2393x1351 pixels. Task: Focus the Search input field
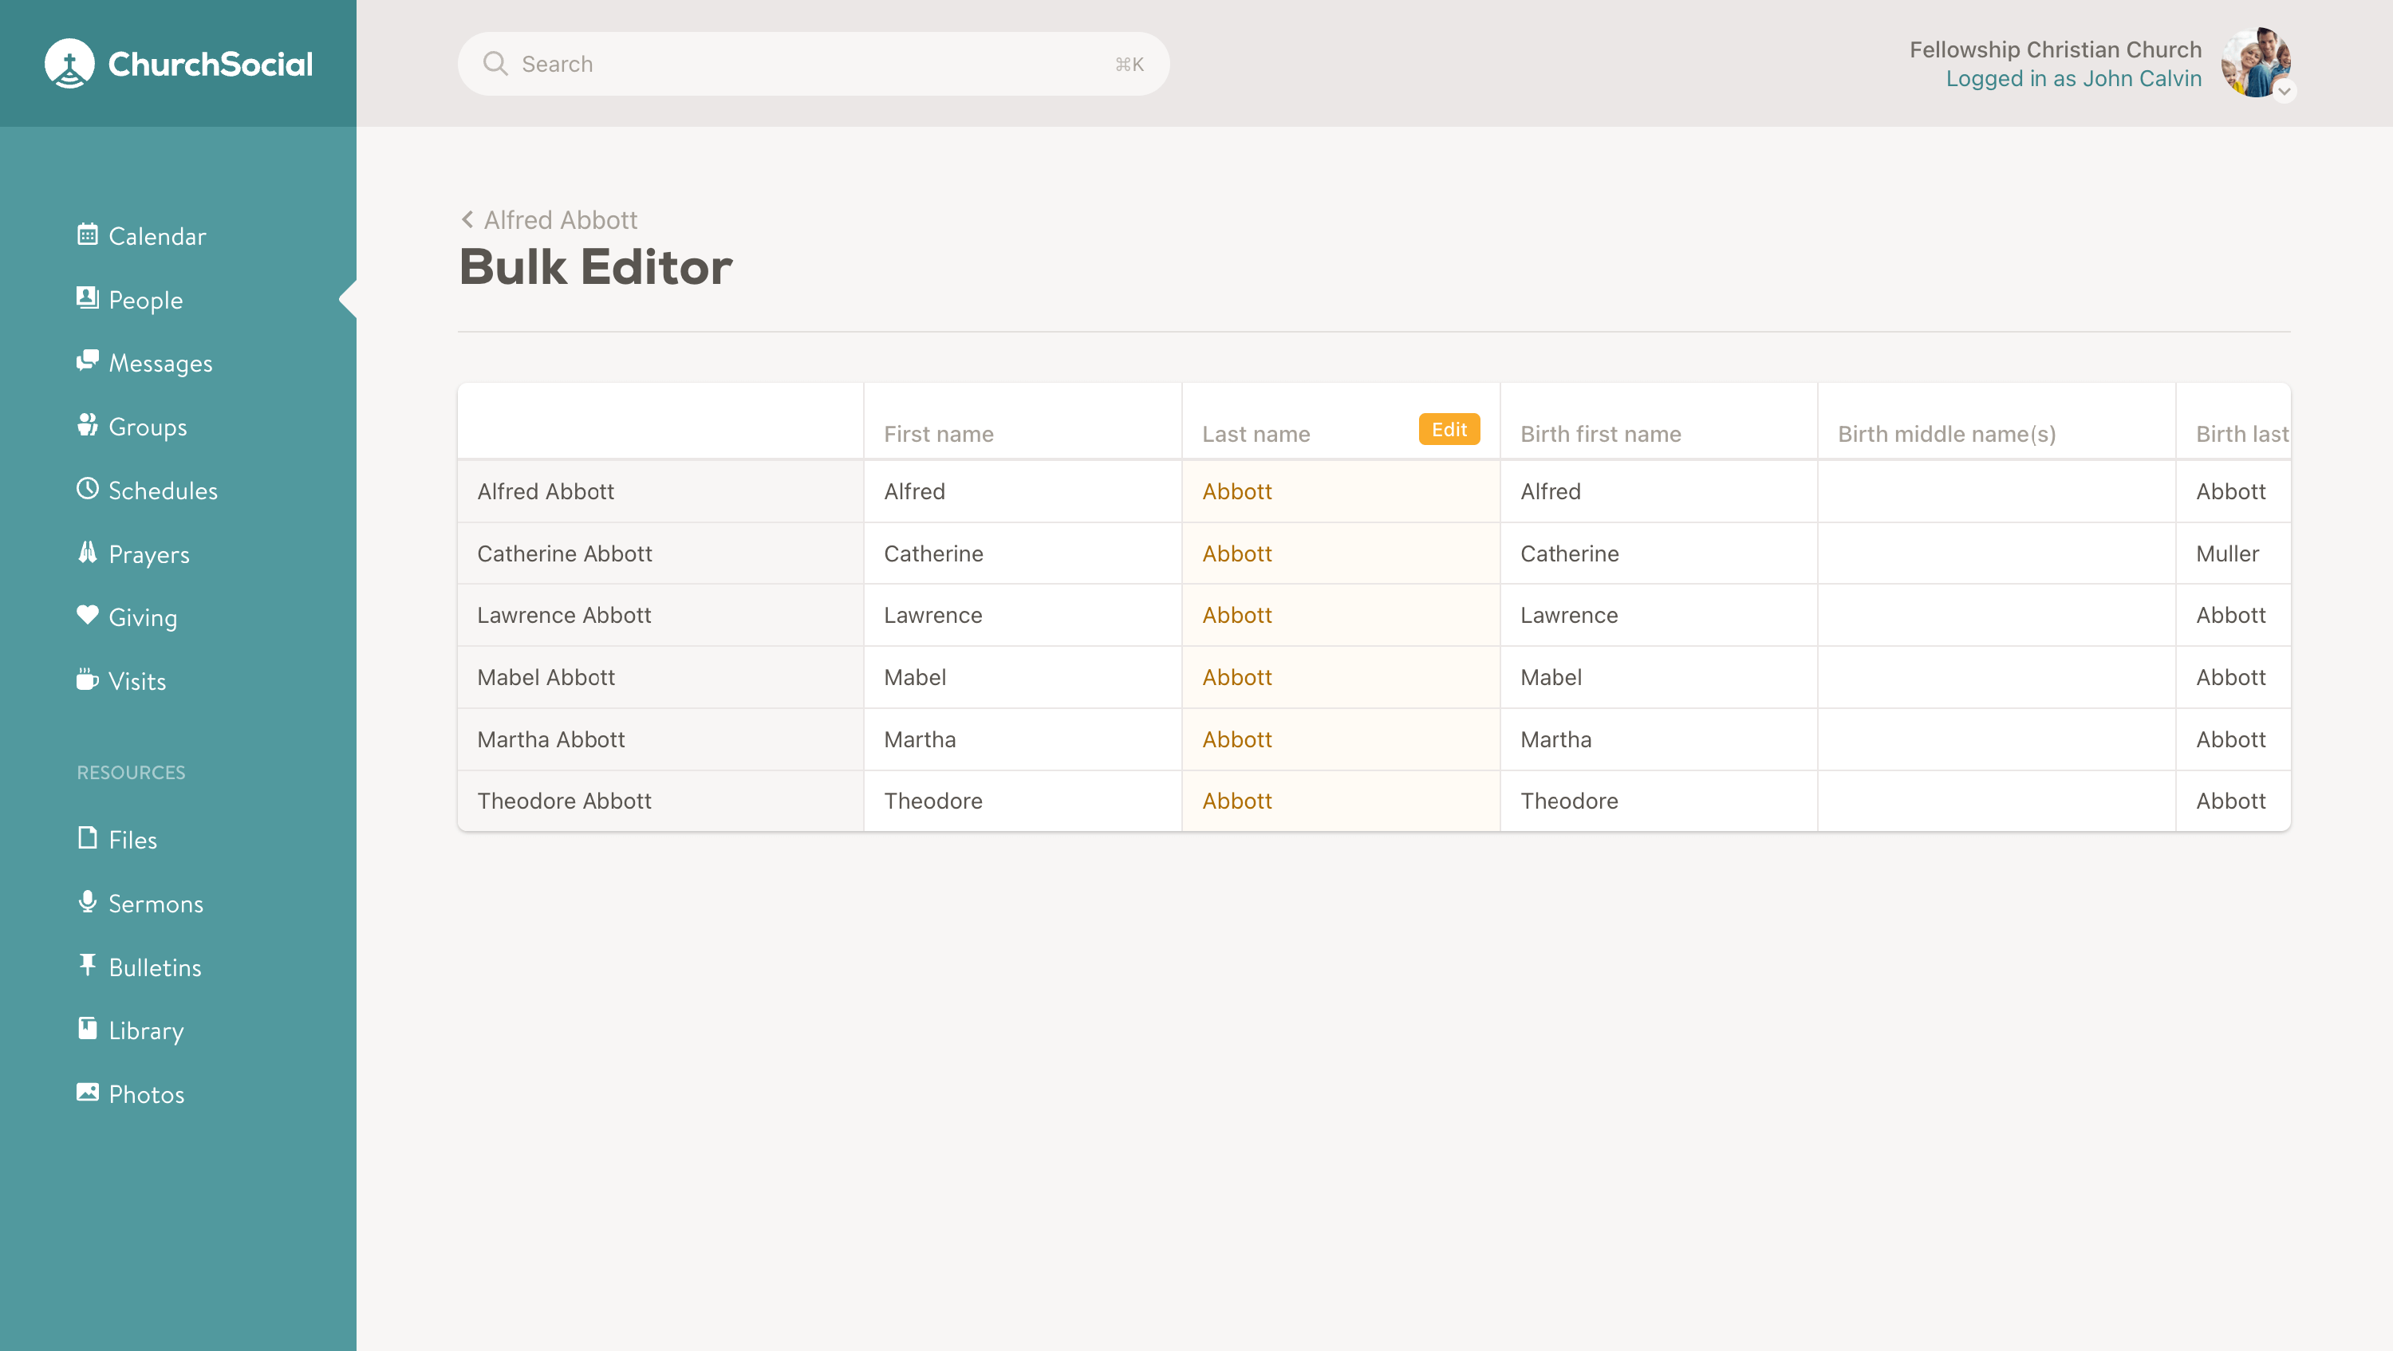pos(813,64)
